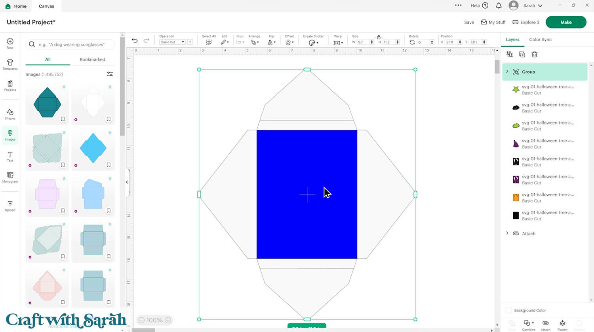Bookmark the dark teal envelope image
594x332 pixels.
63,119
